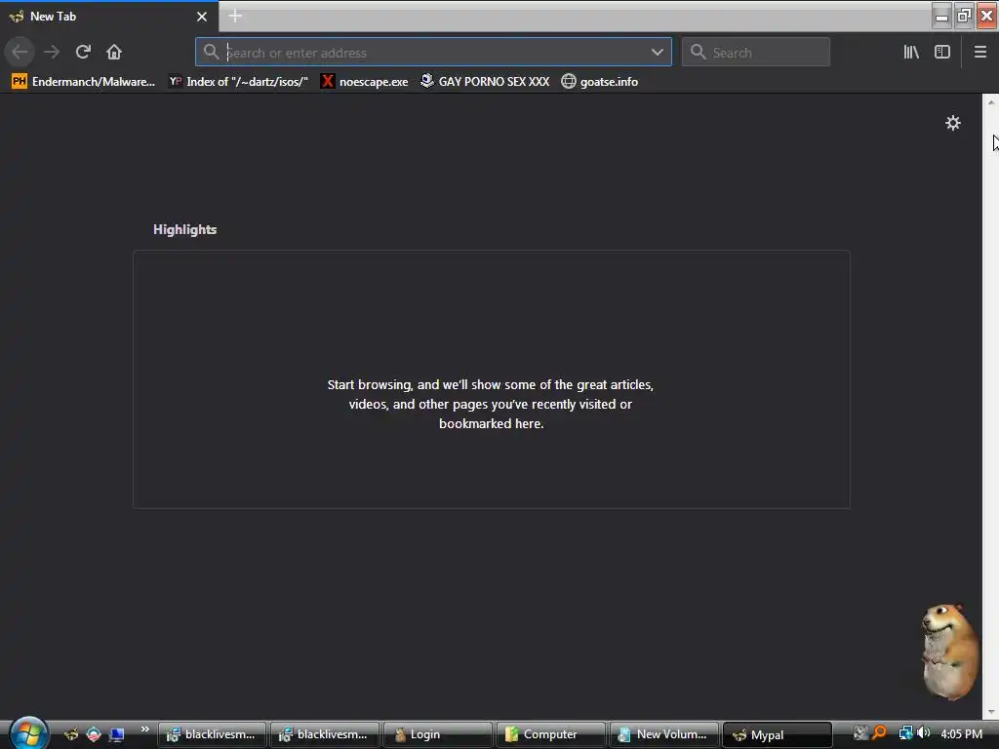The image size is (999, 749).
Task: Click Show Desktop quick launch icon
Action: (117, 734)
